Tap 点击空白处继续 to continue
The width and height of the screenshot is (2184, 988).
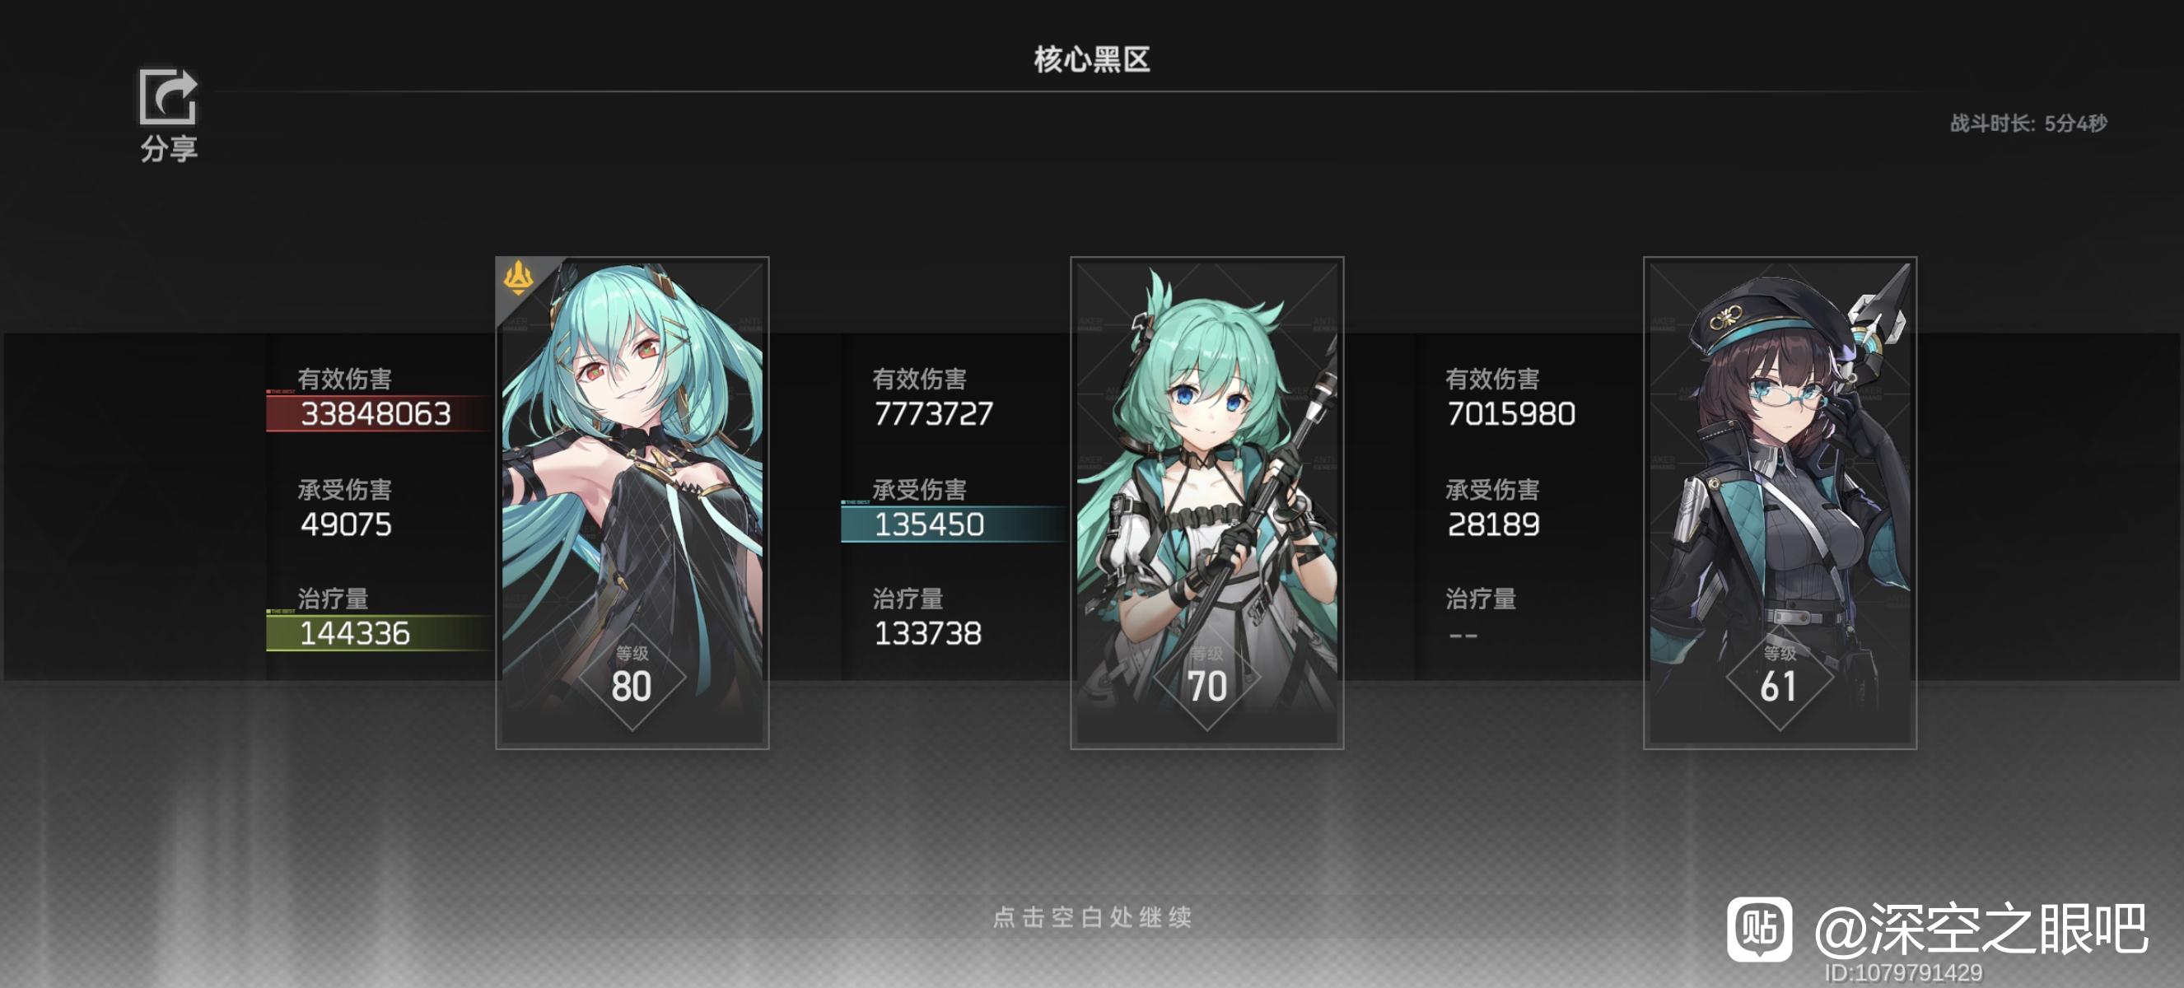(x=1092, y=917)
